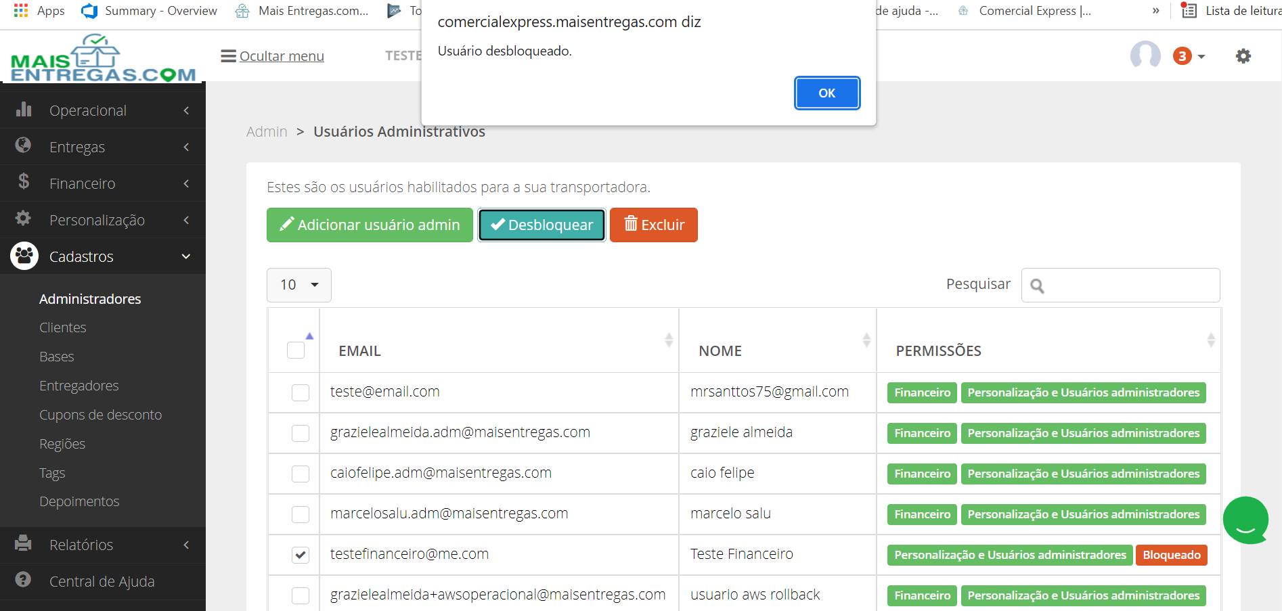Viewport: 1282px width, 611px height.
Task: Click the Desbloquear button
Action: tap(541, 225)
